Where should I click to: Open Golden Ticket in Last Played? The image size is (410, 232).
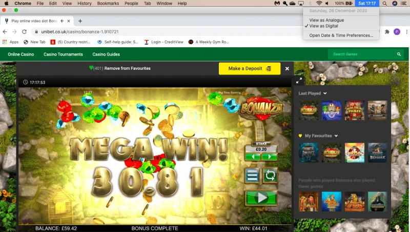[355, 110]
